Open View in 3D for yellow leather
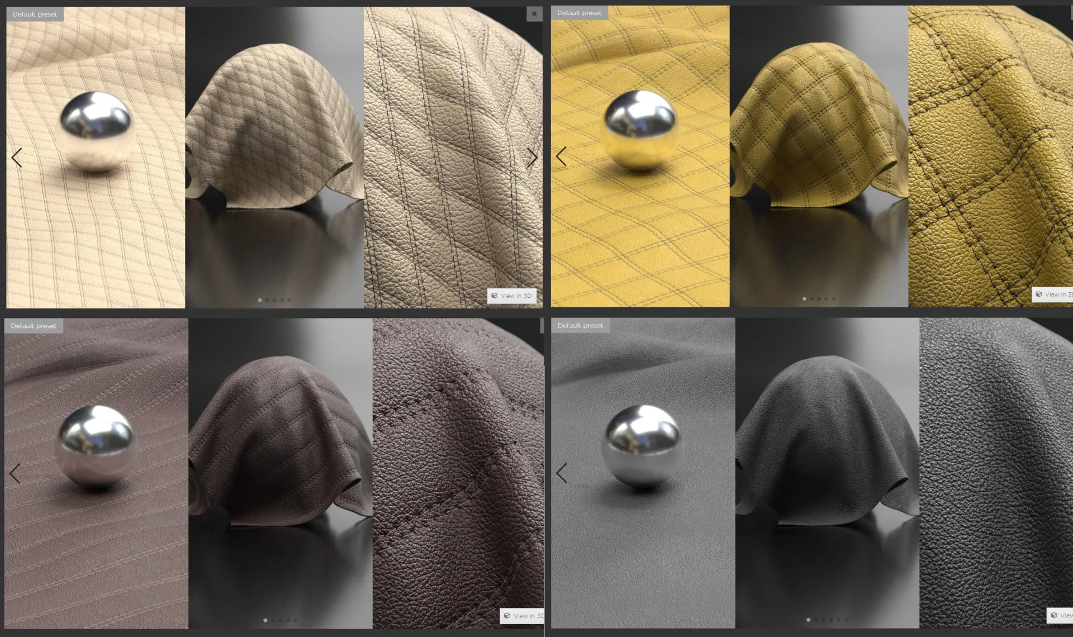The image size is (1073, 637). [x=1053, y=294]
